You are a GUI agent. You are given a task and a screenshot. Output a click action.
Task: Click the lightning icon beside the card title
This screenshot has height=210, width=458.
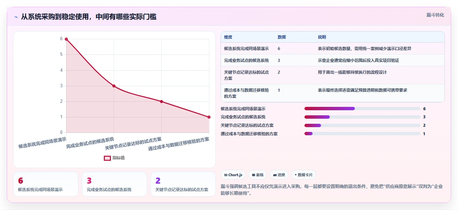(16, 17)
